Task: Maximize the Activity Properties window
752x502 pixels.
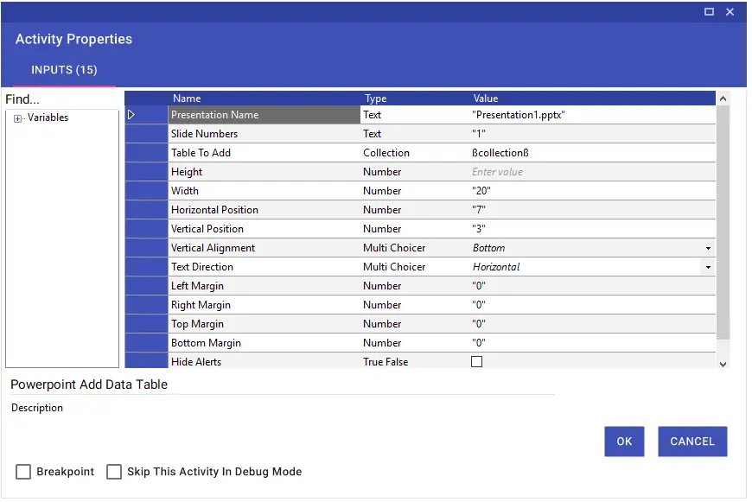Action: pyautogui.click(x=709, y=12)
